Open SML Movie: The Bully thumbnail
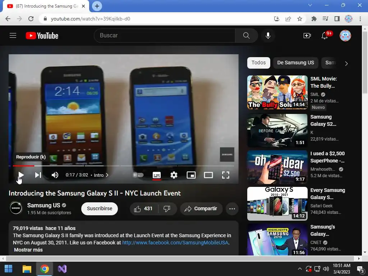Screen dimensions: 368x276 [x=277, y=92]
